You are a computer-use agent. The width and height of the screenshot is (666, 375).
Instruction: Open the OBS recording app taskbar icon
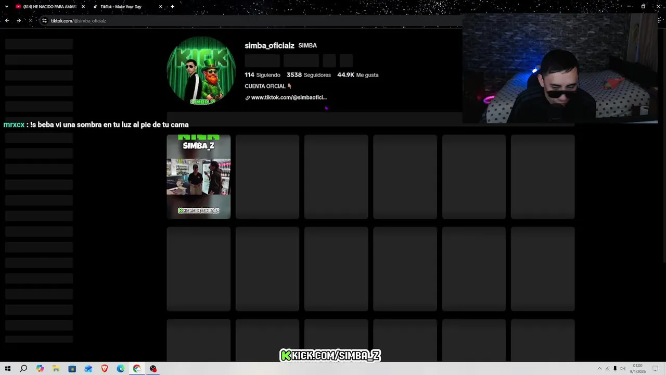pyautogui.click(x=153, y=369)
